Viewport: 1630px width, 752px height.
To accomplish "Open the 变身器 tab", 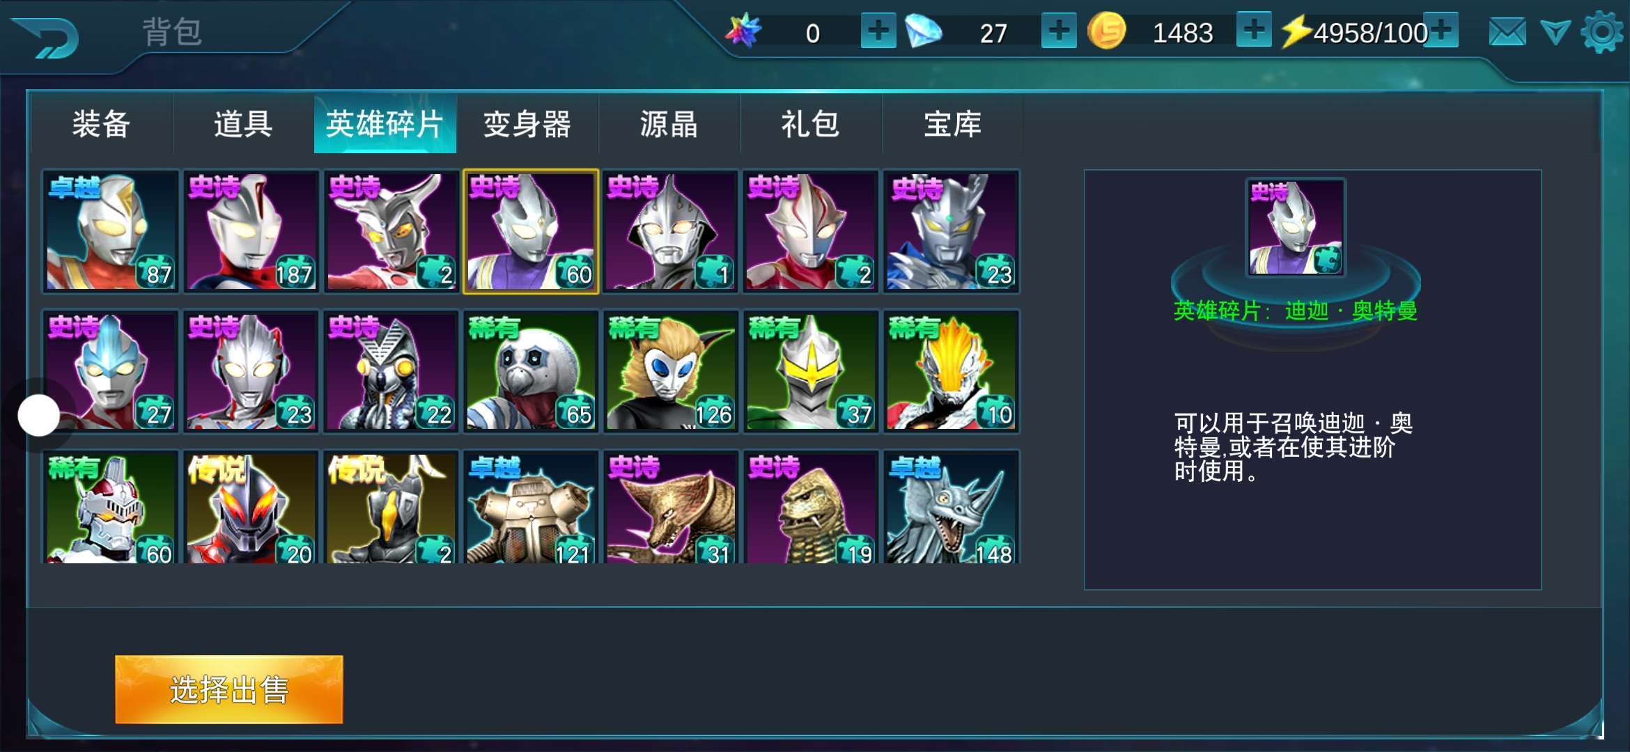I will point(527,124).
